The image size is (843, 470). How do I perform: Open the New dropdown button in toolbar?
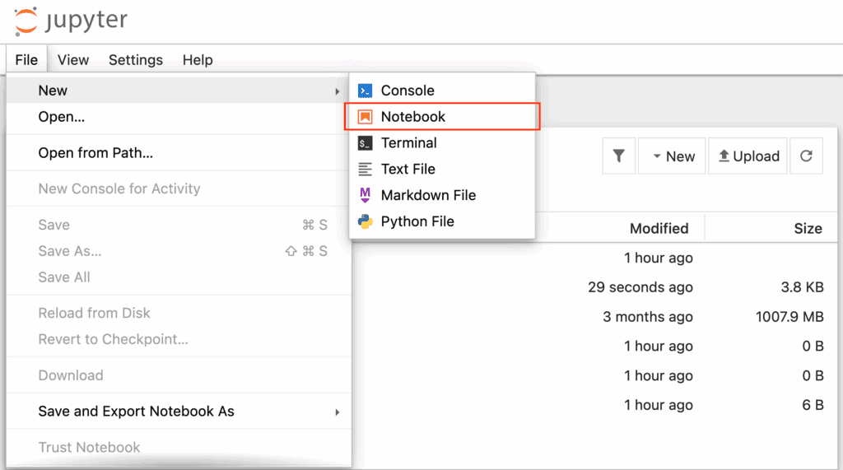672,156
